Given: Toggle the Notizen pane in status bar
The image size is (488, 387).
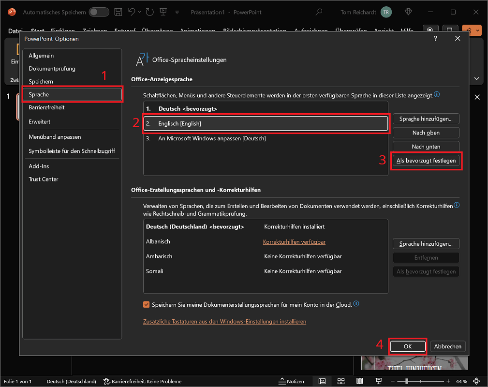Looking at the screenshot, I should (x=291, y=381).
